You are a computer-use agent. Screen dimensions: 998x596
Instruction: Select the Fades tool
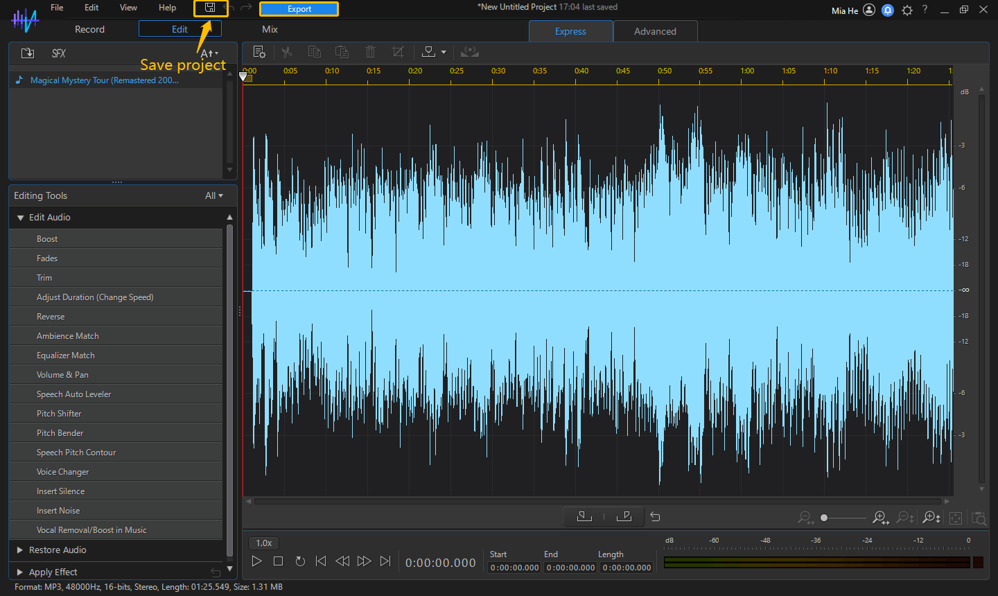116,258
